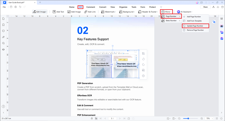Open the properties sliders panel on right
Viewport: 225px width, 121px height.
pos(222,18)
